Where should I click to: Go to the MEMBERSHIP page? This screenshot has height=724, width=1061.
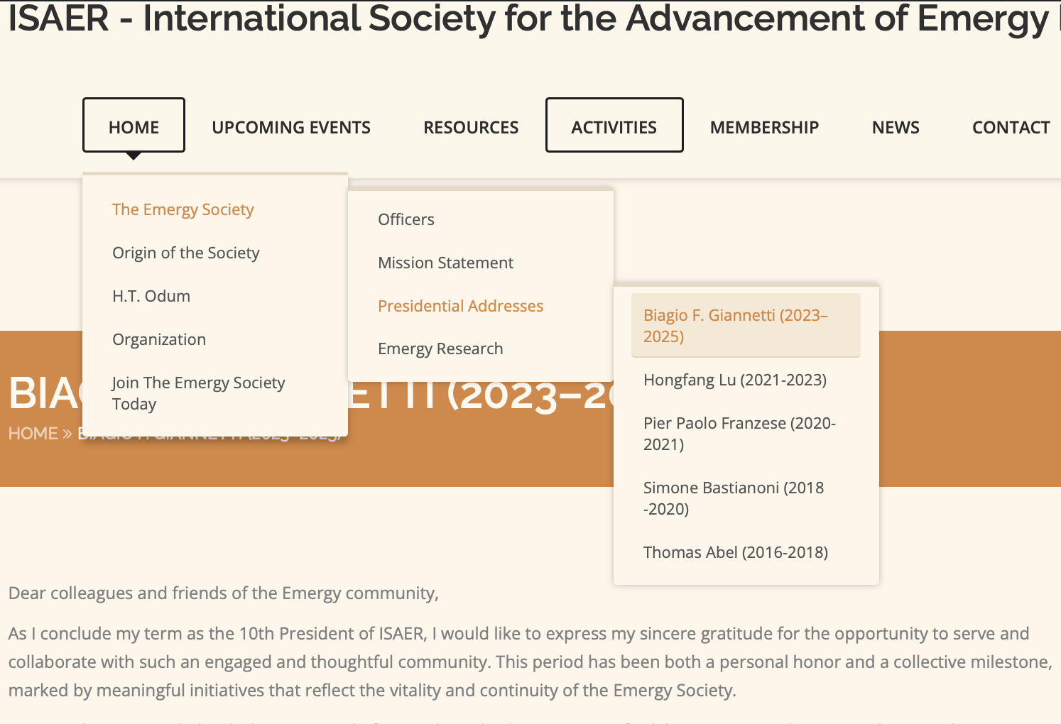coord(764,127)
